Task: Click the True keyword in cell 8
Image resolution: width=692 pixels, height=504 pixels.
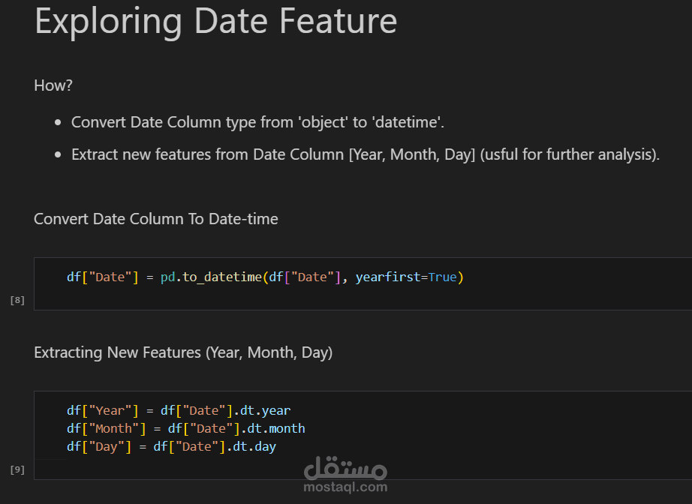Action: [442, 277]
